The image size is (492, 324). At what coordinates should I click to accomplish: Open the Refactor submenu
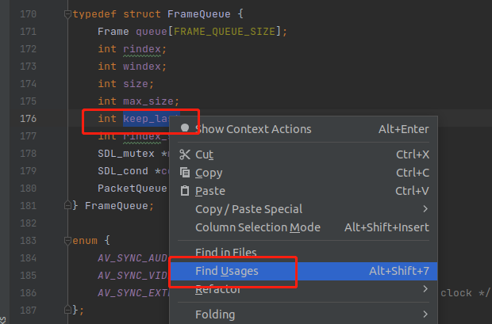click(217, 290)
